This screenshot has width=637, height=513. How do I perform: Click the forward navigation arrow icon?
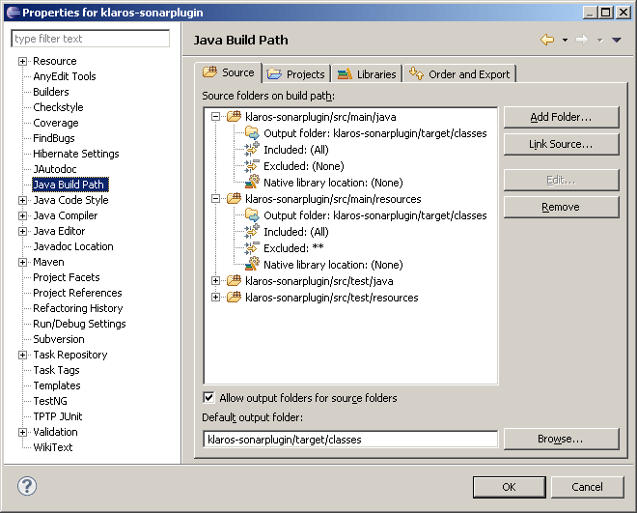pos(582,40)
